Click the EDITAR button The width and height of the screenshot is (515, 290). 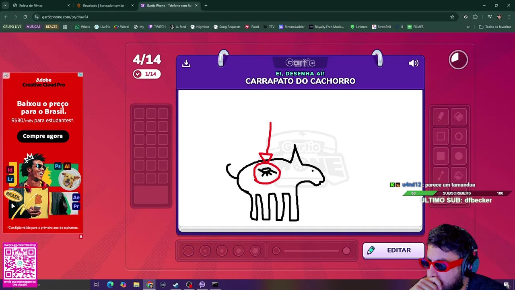(x=393, y=251)
